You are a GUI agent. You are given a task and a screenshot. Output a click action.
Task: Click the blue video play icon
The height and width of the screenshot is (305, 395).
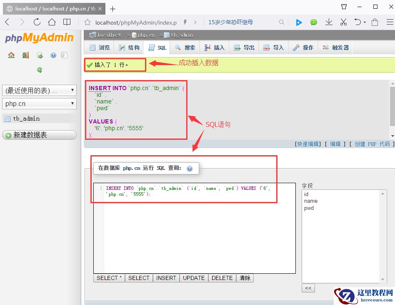click(x=299, y=23)
